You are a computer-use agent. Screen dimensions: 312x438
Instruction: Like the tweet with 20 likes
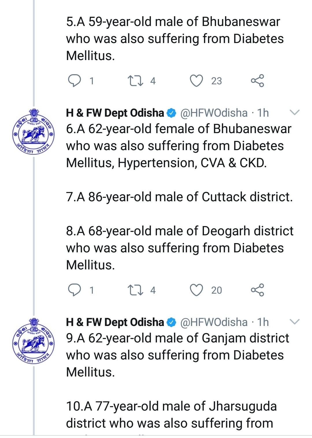(196, 290)
